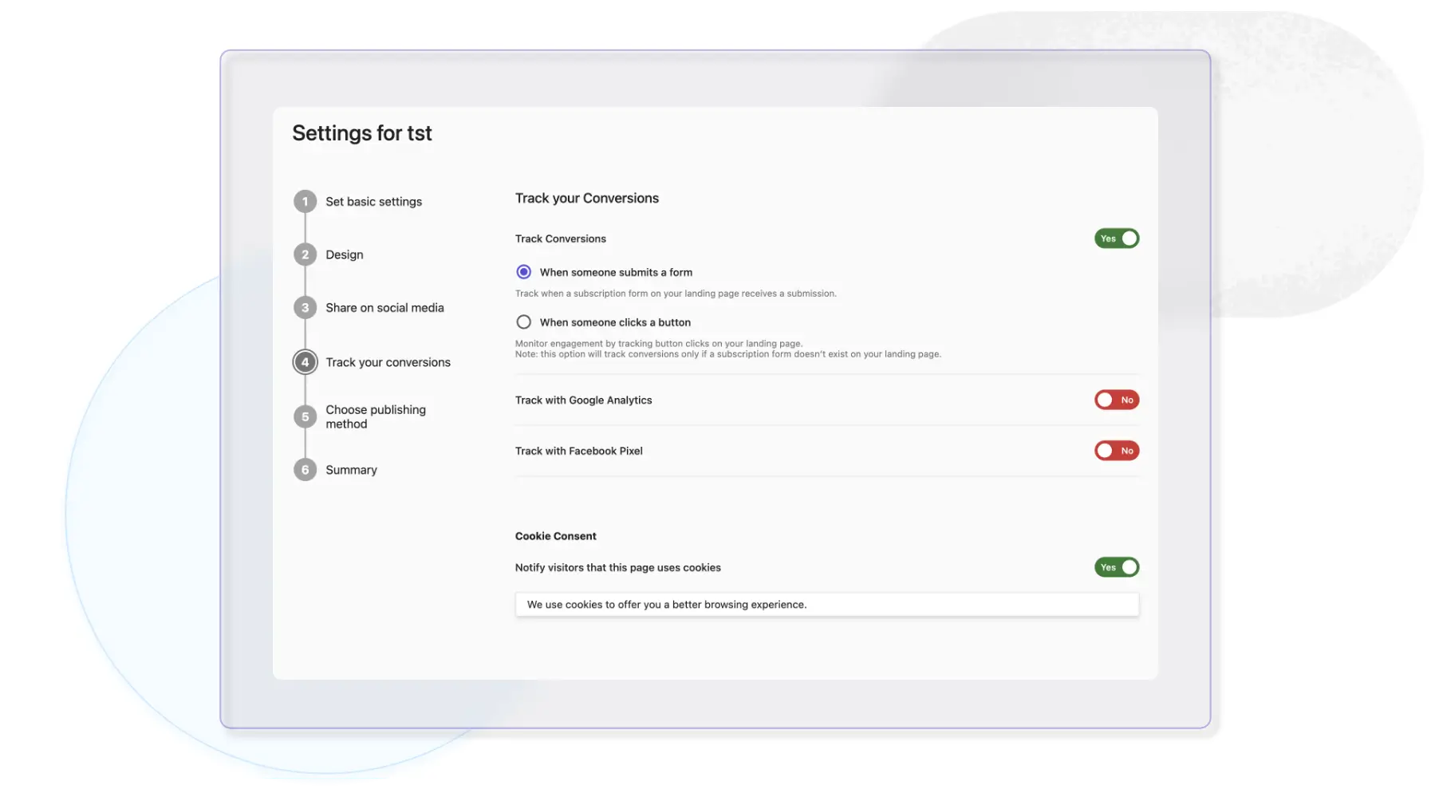Image resolution: width=1431 pixels, height=789 pixels.
Task: Disable the cookie notification toggle
Action: click(x=1117, y=566)
